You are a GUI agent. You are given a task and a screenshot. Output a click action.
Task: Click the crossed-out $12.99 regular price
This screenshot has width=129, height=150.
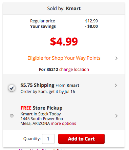[91, 21]
